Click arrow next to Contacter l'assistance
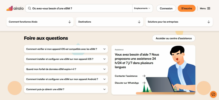 click(144, 76)
